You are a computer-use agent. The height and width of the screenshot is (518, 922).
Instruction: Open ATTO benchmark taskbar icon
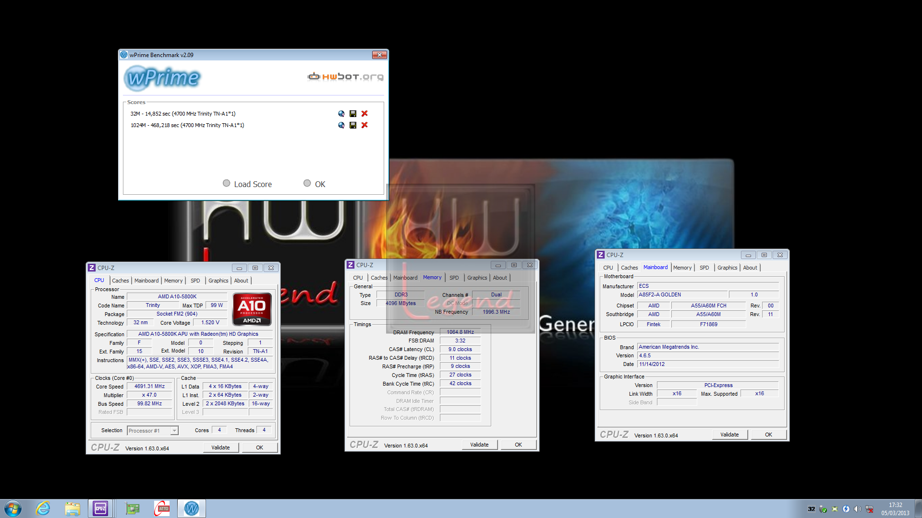(162, 508)
